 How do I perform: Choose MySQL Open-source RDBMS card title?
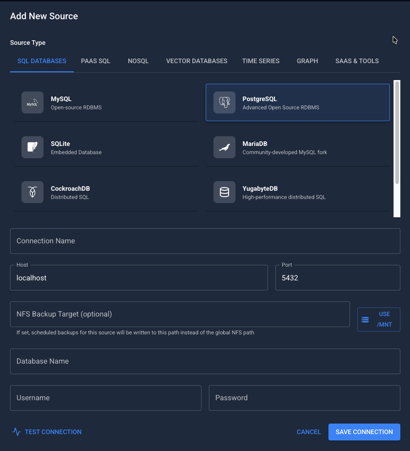click(61, 99)
